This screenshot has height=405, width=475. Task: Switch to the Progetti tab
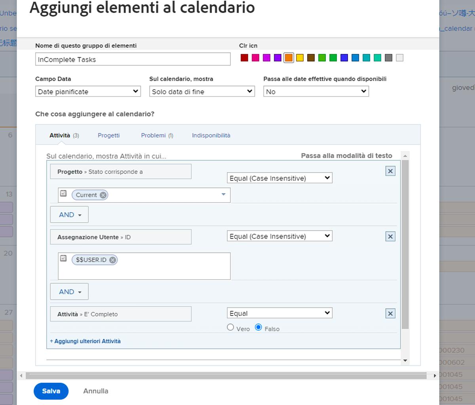[x=108, y=135]
